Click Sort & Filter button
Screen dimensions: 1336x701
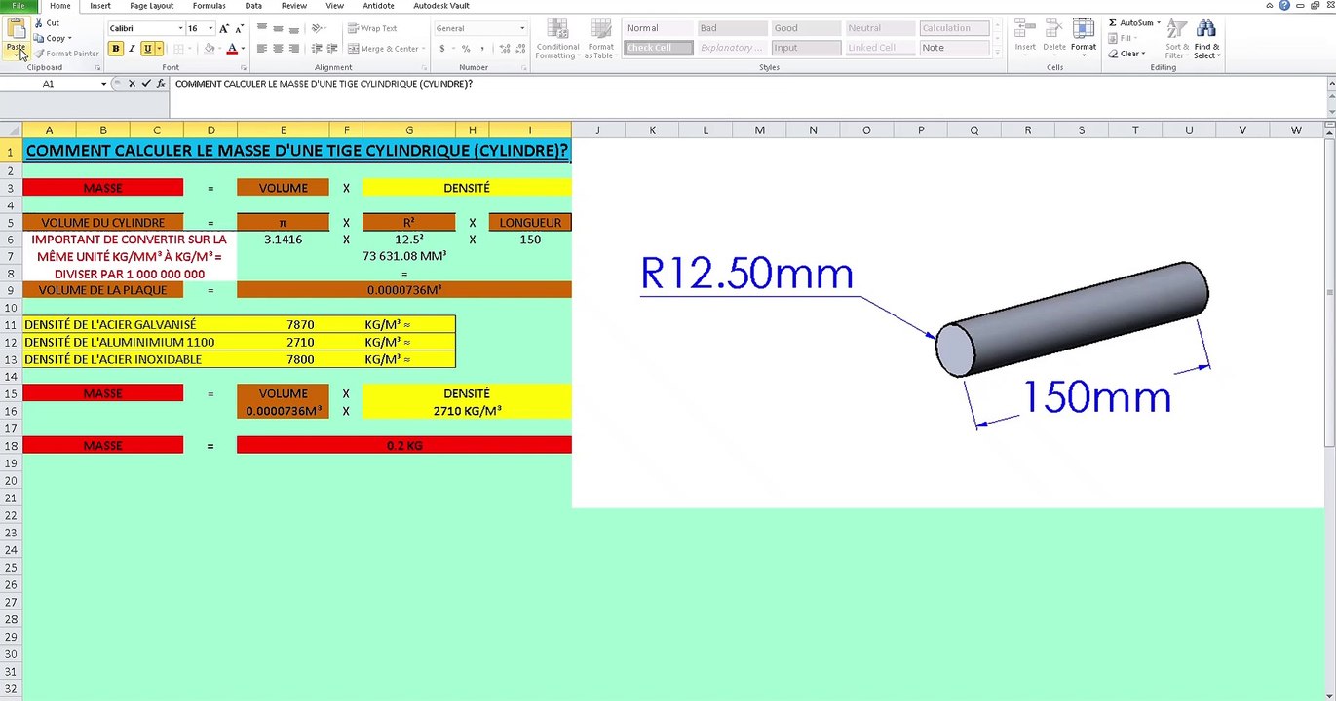tap(1177, 39)
